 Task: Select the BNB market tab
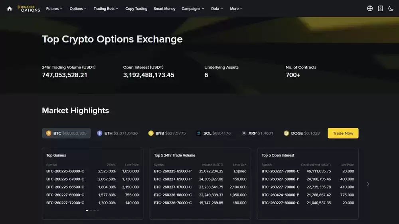[167, 133]
